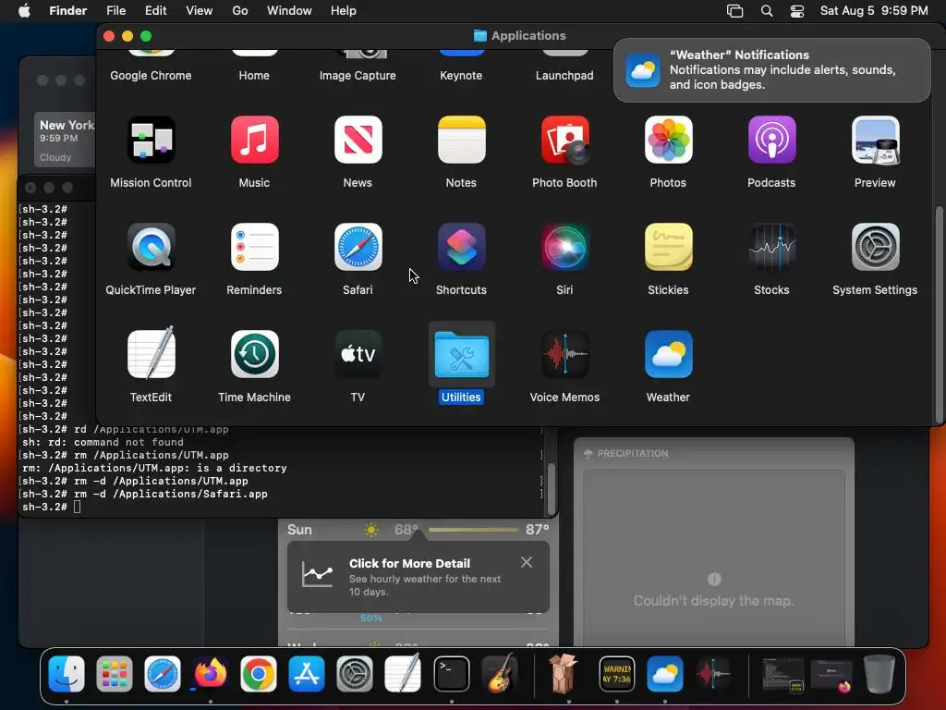Open the Help menu
Screen dimensions: 946x710
pos(344,11)
